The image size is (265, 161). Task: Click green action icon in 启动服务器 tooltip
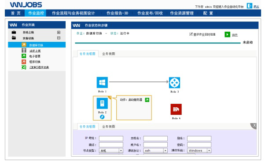click(x=147, y=100)
